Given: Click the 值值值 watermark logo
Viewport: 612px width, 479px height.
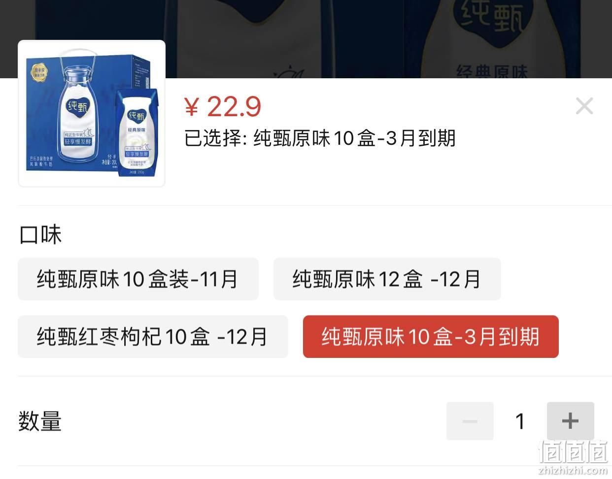Looking at the screenshot, I should (x=573, y=451).
